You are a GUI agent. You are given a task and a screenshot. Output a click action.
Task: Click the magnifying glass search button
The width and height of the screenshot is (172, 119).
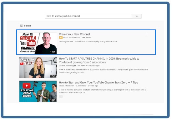tap(137, 16)
